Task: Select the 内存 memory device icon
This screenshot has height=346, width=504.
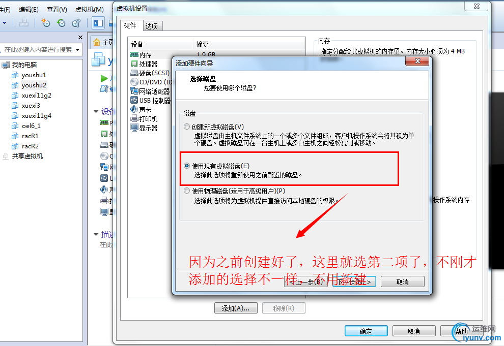Action: pyautogui.click(x=134, y=54)
